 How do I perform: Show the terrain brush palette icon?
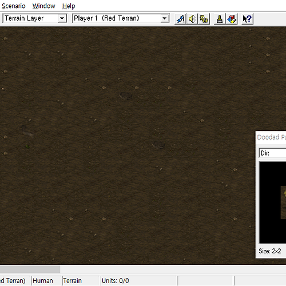220,19
